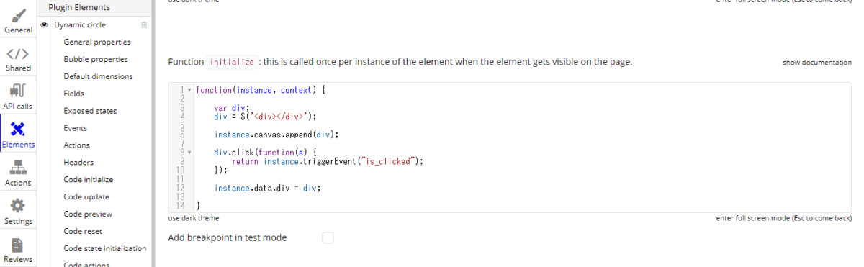The height and width of the screenshot is (267, 864).
Task: Toggle visibility eye of Dynamic circle
Action: (x=45, y=24)
